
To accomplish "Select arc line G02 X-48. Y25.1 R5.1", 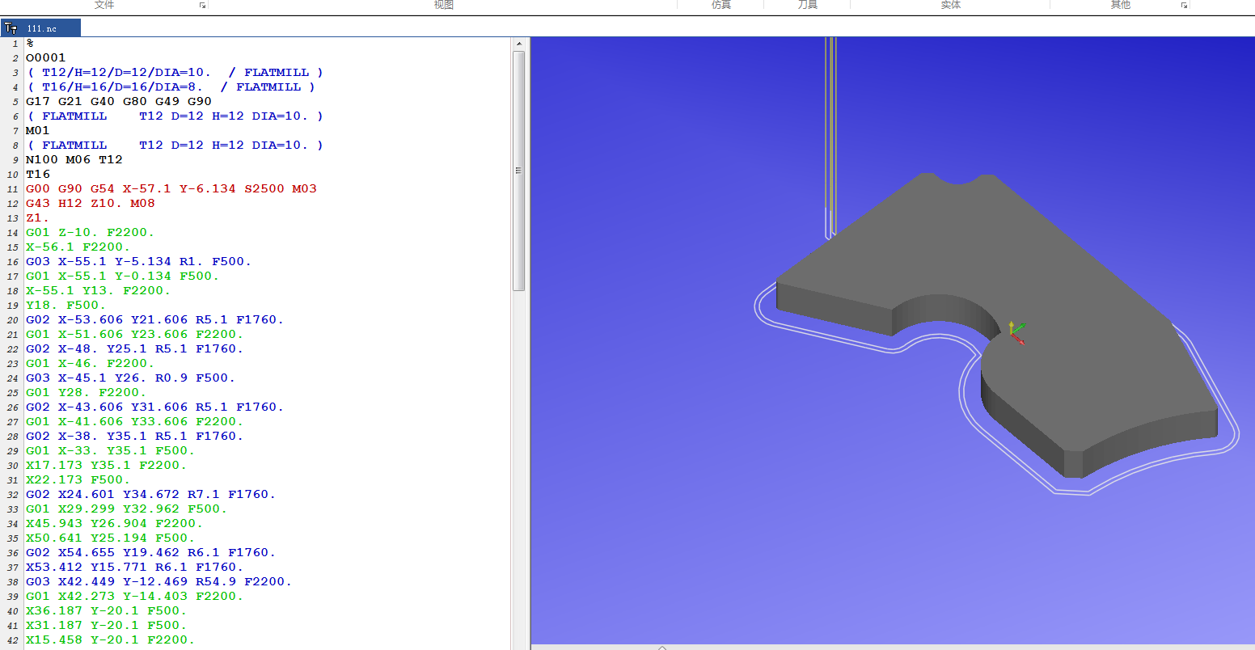I will tap(135, 349).
